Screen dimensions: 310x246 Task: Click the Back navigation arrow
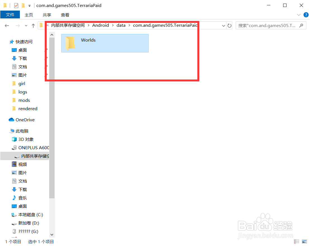(7, 26)
